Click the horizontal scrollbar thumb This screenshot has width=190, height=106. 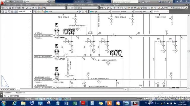[x=128, y=90]
